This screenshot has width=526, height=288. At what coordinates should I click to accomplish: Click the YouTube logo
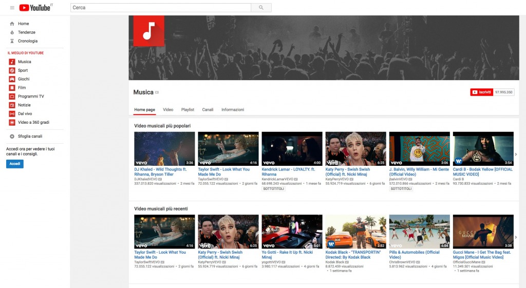pos(36,8)
